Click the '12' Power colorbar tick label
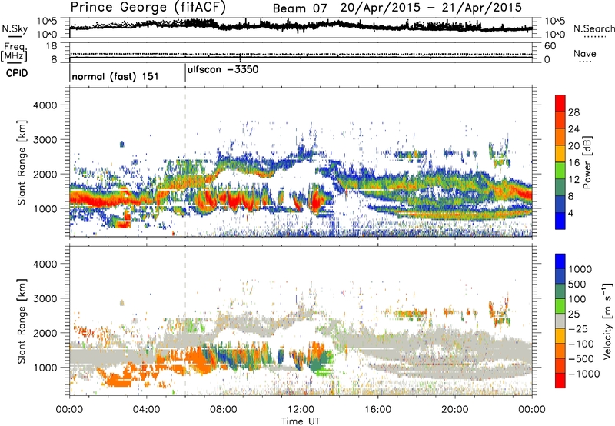Viewport: 615px width, 426px height. coord(573,180)
